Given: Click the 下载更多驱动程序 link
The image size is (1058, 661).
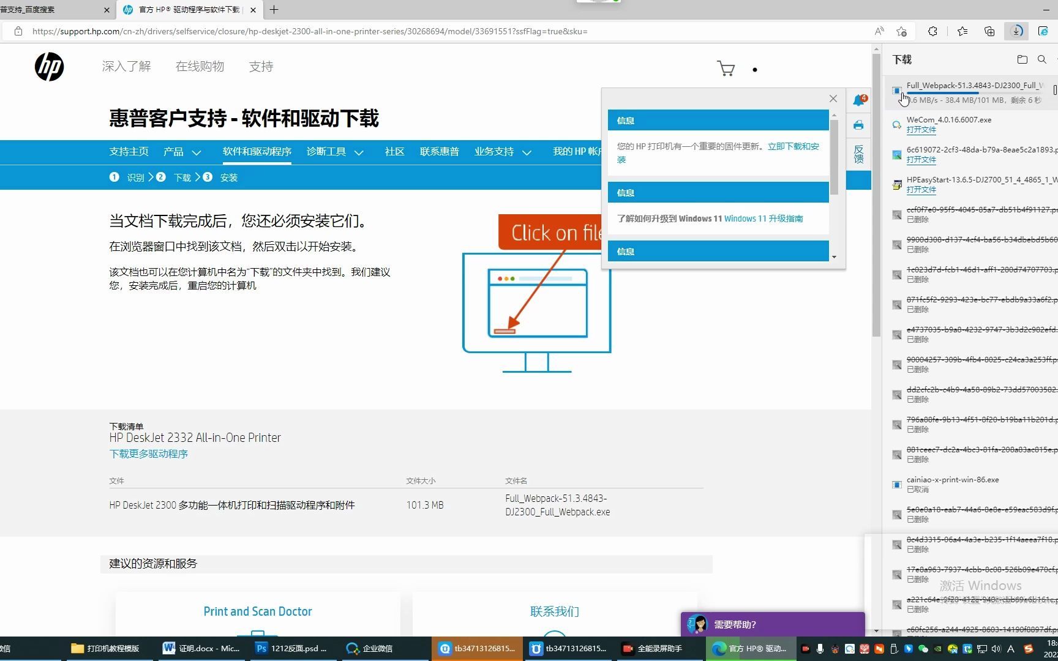Looking at the screenshot, I should coord(148,454).
